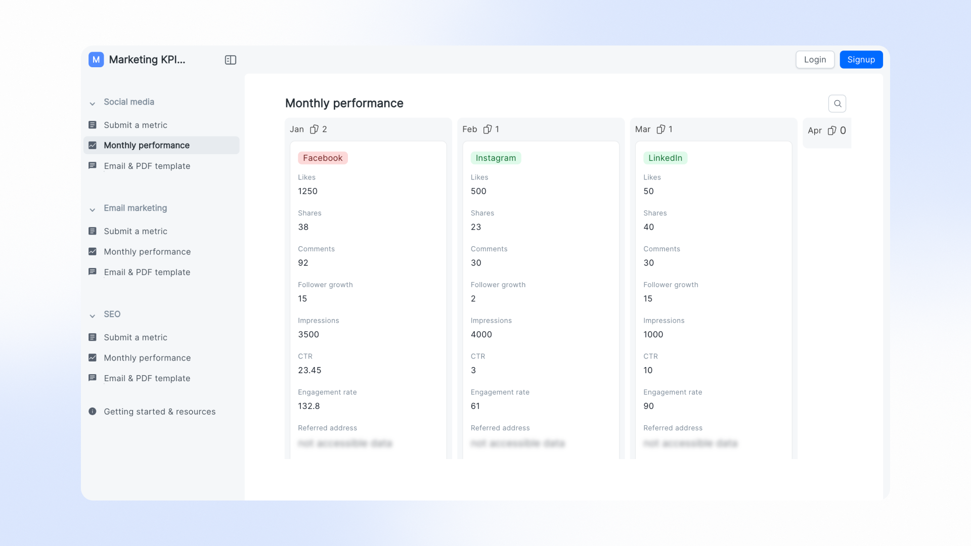Image resolution: width=971 pixels, height=546 pixels.
Task: Open Email & PDF template under Email marketing
Action: [x=161, y=272]
